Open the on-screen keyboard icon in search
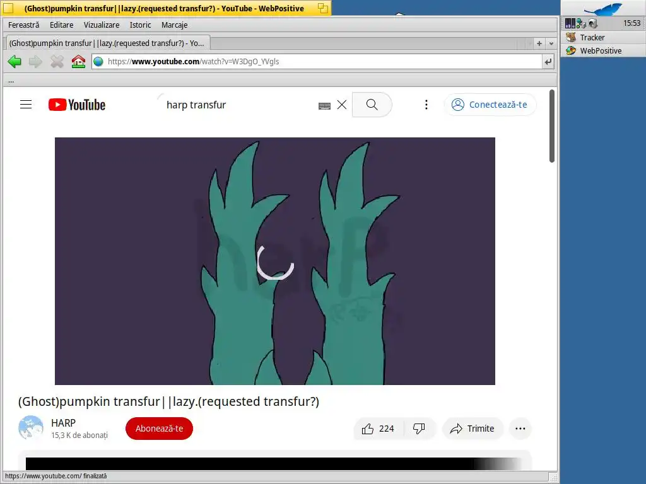Image resolution: width=646 pixels, height=484 pixels. click(x=325, y=106)
